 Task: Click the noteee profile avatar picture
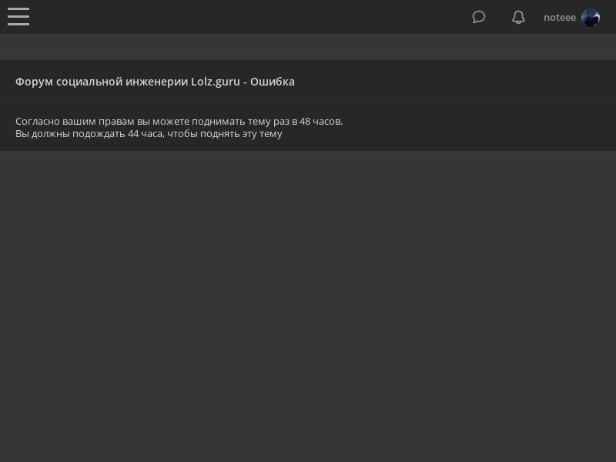pyautogui.click(x=591, y=18)
